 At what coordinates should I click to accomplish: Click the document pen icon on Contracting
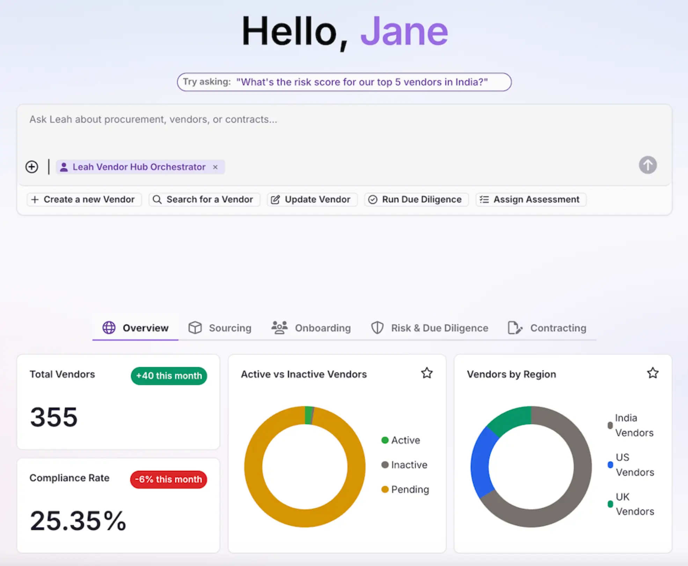pyautogui.click(x=515, y=328)
